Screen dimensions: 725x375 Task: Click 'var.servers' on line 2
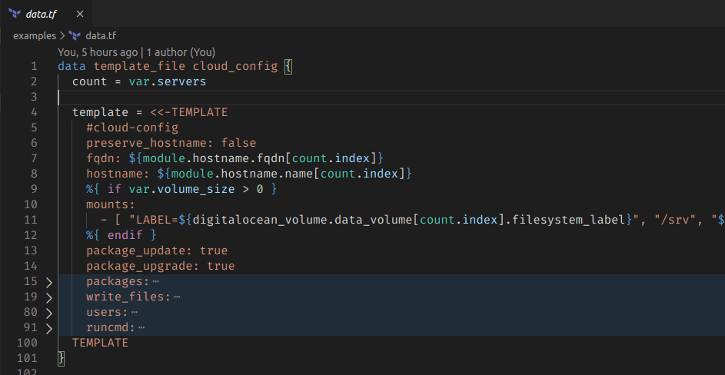[168, 81]
